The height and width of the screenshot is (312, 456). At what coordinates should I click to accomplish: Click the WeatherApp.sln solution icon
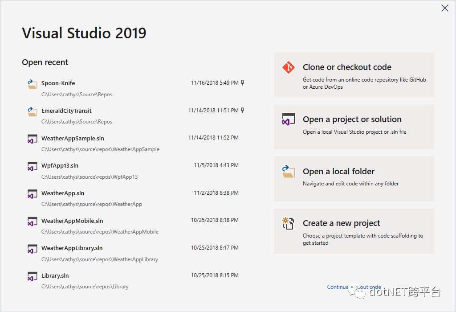tap(32, 194)
